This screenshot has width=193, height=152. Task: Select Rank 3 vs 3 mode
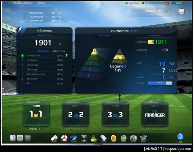coord(115,114)
